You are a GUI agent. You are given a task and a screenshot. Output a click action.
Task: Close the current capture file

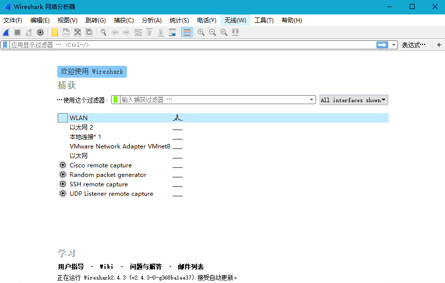coord(78,32)
